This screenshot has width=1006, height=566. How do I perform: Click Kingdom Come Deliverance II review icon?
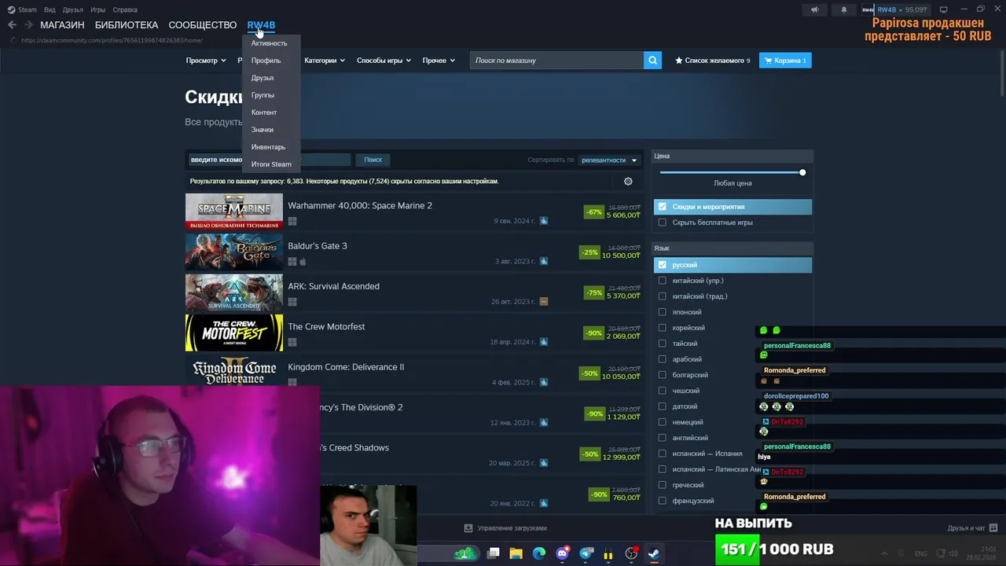[544, 383]
